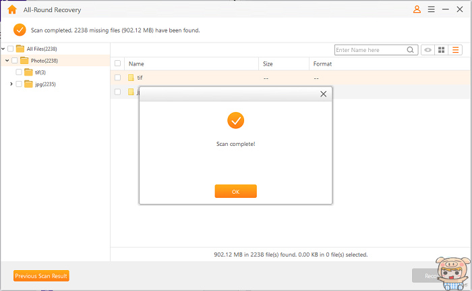Open the hamburger menu in title bar
The image size is (472, 291).
[430, 9]
